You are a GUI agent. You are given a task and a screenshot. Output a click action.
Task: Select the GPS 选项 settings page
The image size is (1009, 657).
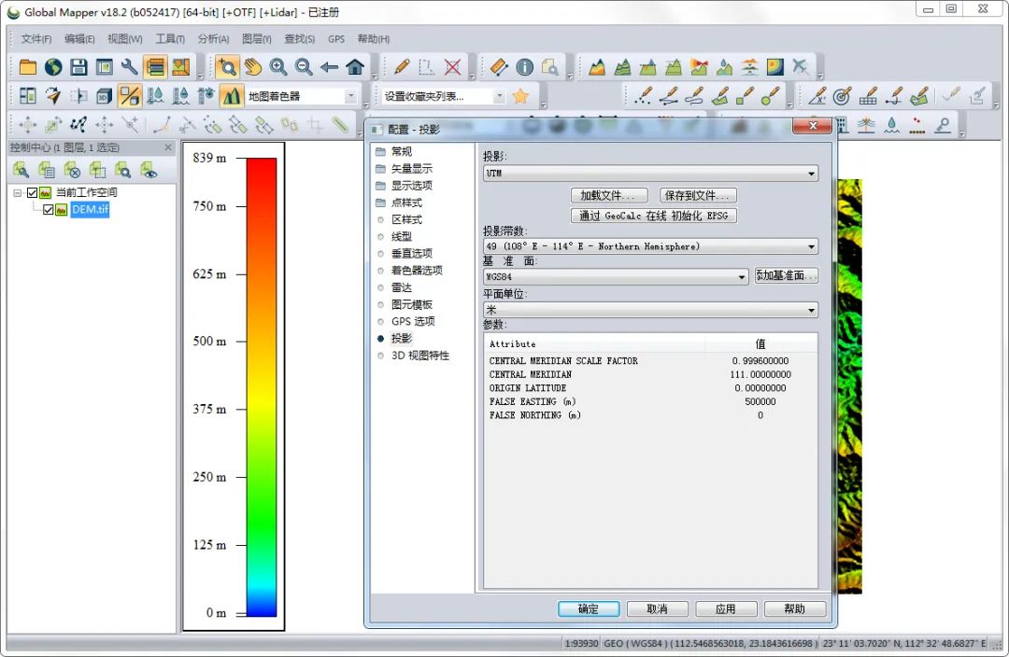pos(413,321)
